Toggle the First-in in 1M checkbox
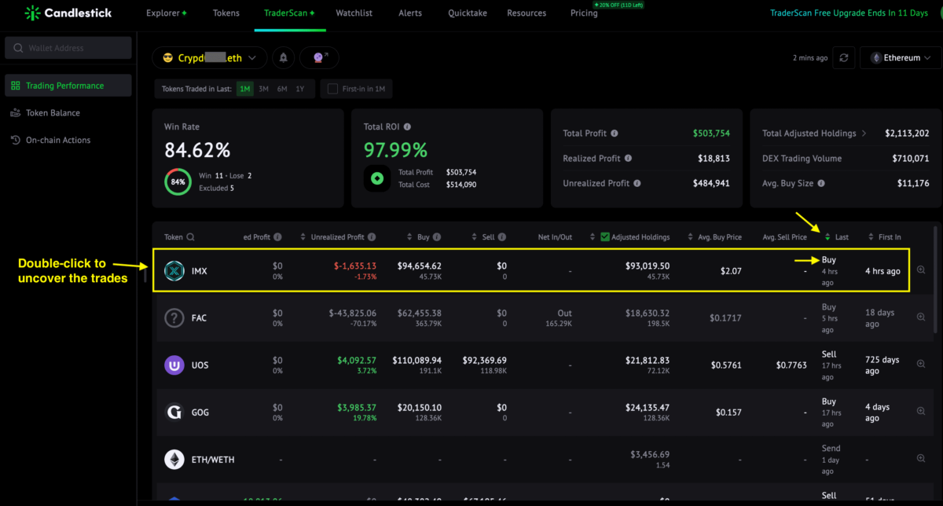 [x=333, y=89]
